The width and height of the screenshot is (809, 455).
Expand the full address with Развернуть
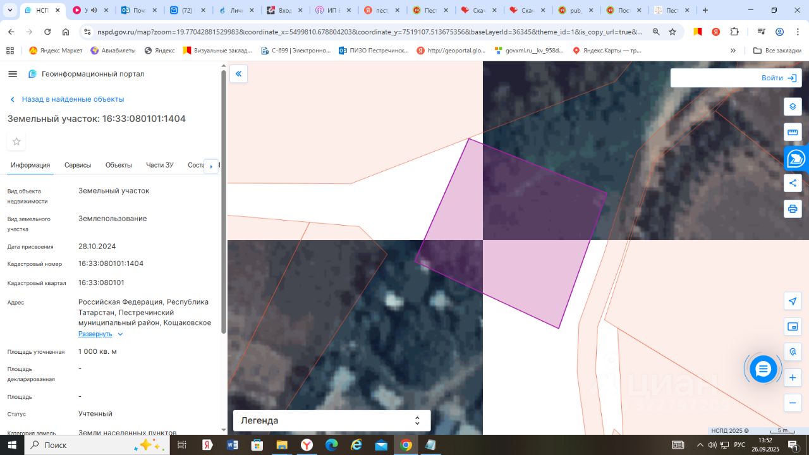[100, 334]
